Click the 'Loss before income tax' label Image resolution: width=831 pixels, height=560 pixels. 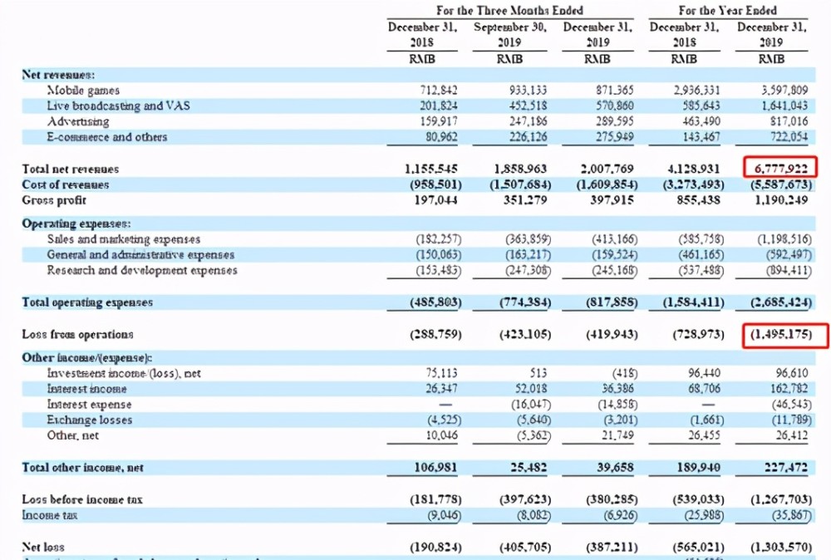tap(82, 499)
